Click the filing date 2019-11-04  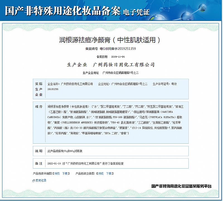[x=118, y=57]
